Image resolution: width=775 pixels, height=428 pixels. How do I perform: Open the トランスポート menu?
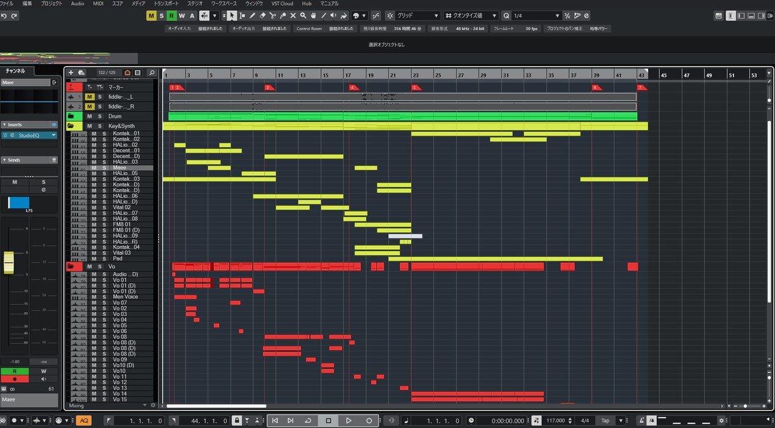point(167,4)
